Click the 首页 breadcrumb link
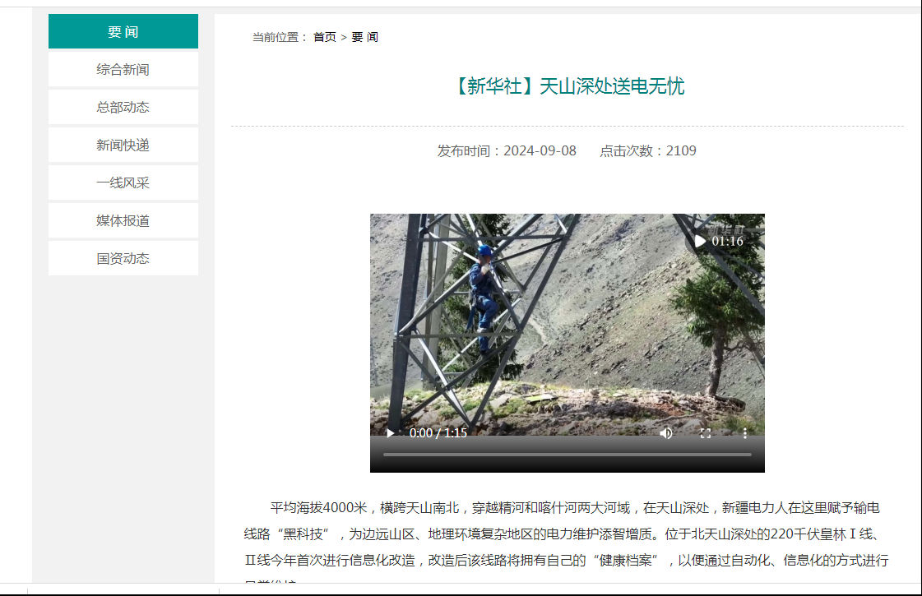922x596 pixels. 325,37
